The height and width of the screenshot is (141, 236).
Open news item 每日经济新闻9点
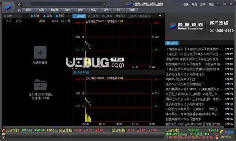pos(199,94)
